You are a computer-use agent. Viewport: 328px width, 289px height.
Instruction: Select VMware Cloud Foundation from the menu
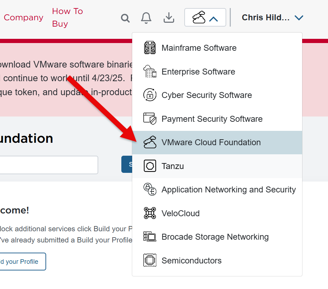[x=211, y=142]
